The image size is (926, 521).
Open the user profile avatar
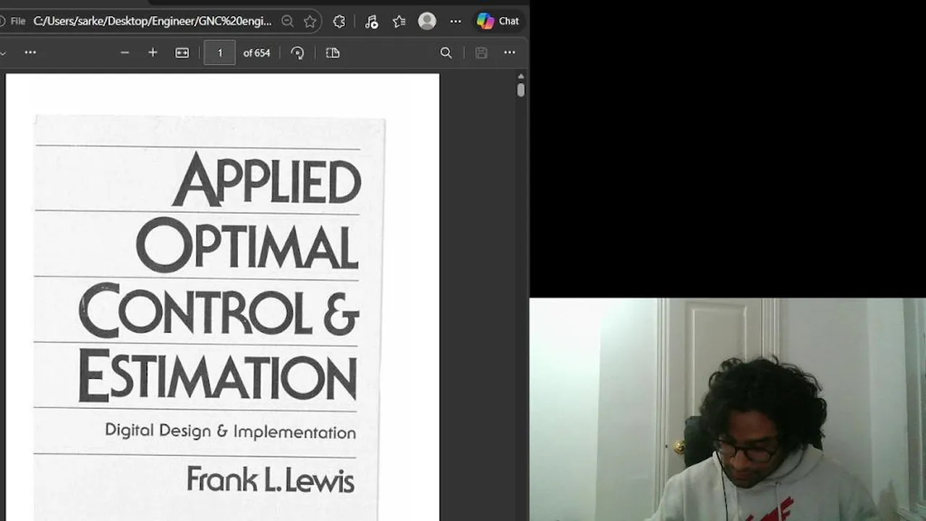point(428,21)
